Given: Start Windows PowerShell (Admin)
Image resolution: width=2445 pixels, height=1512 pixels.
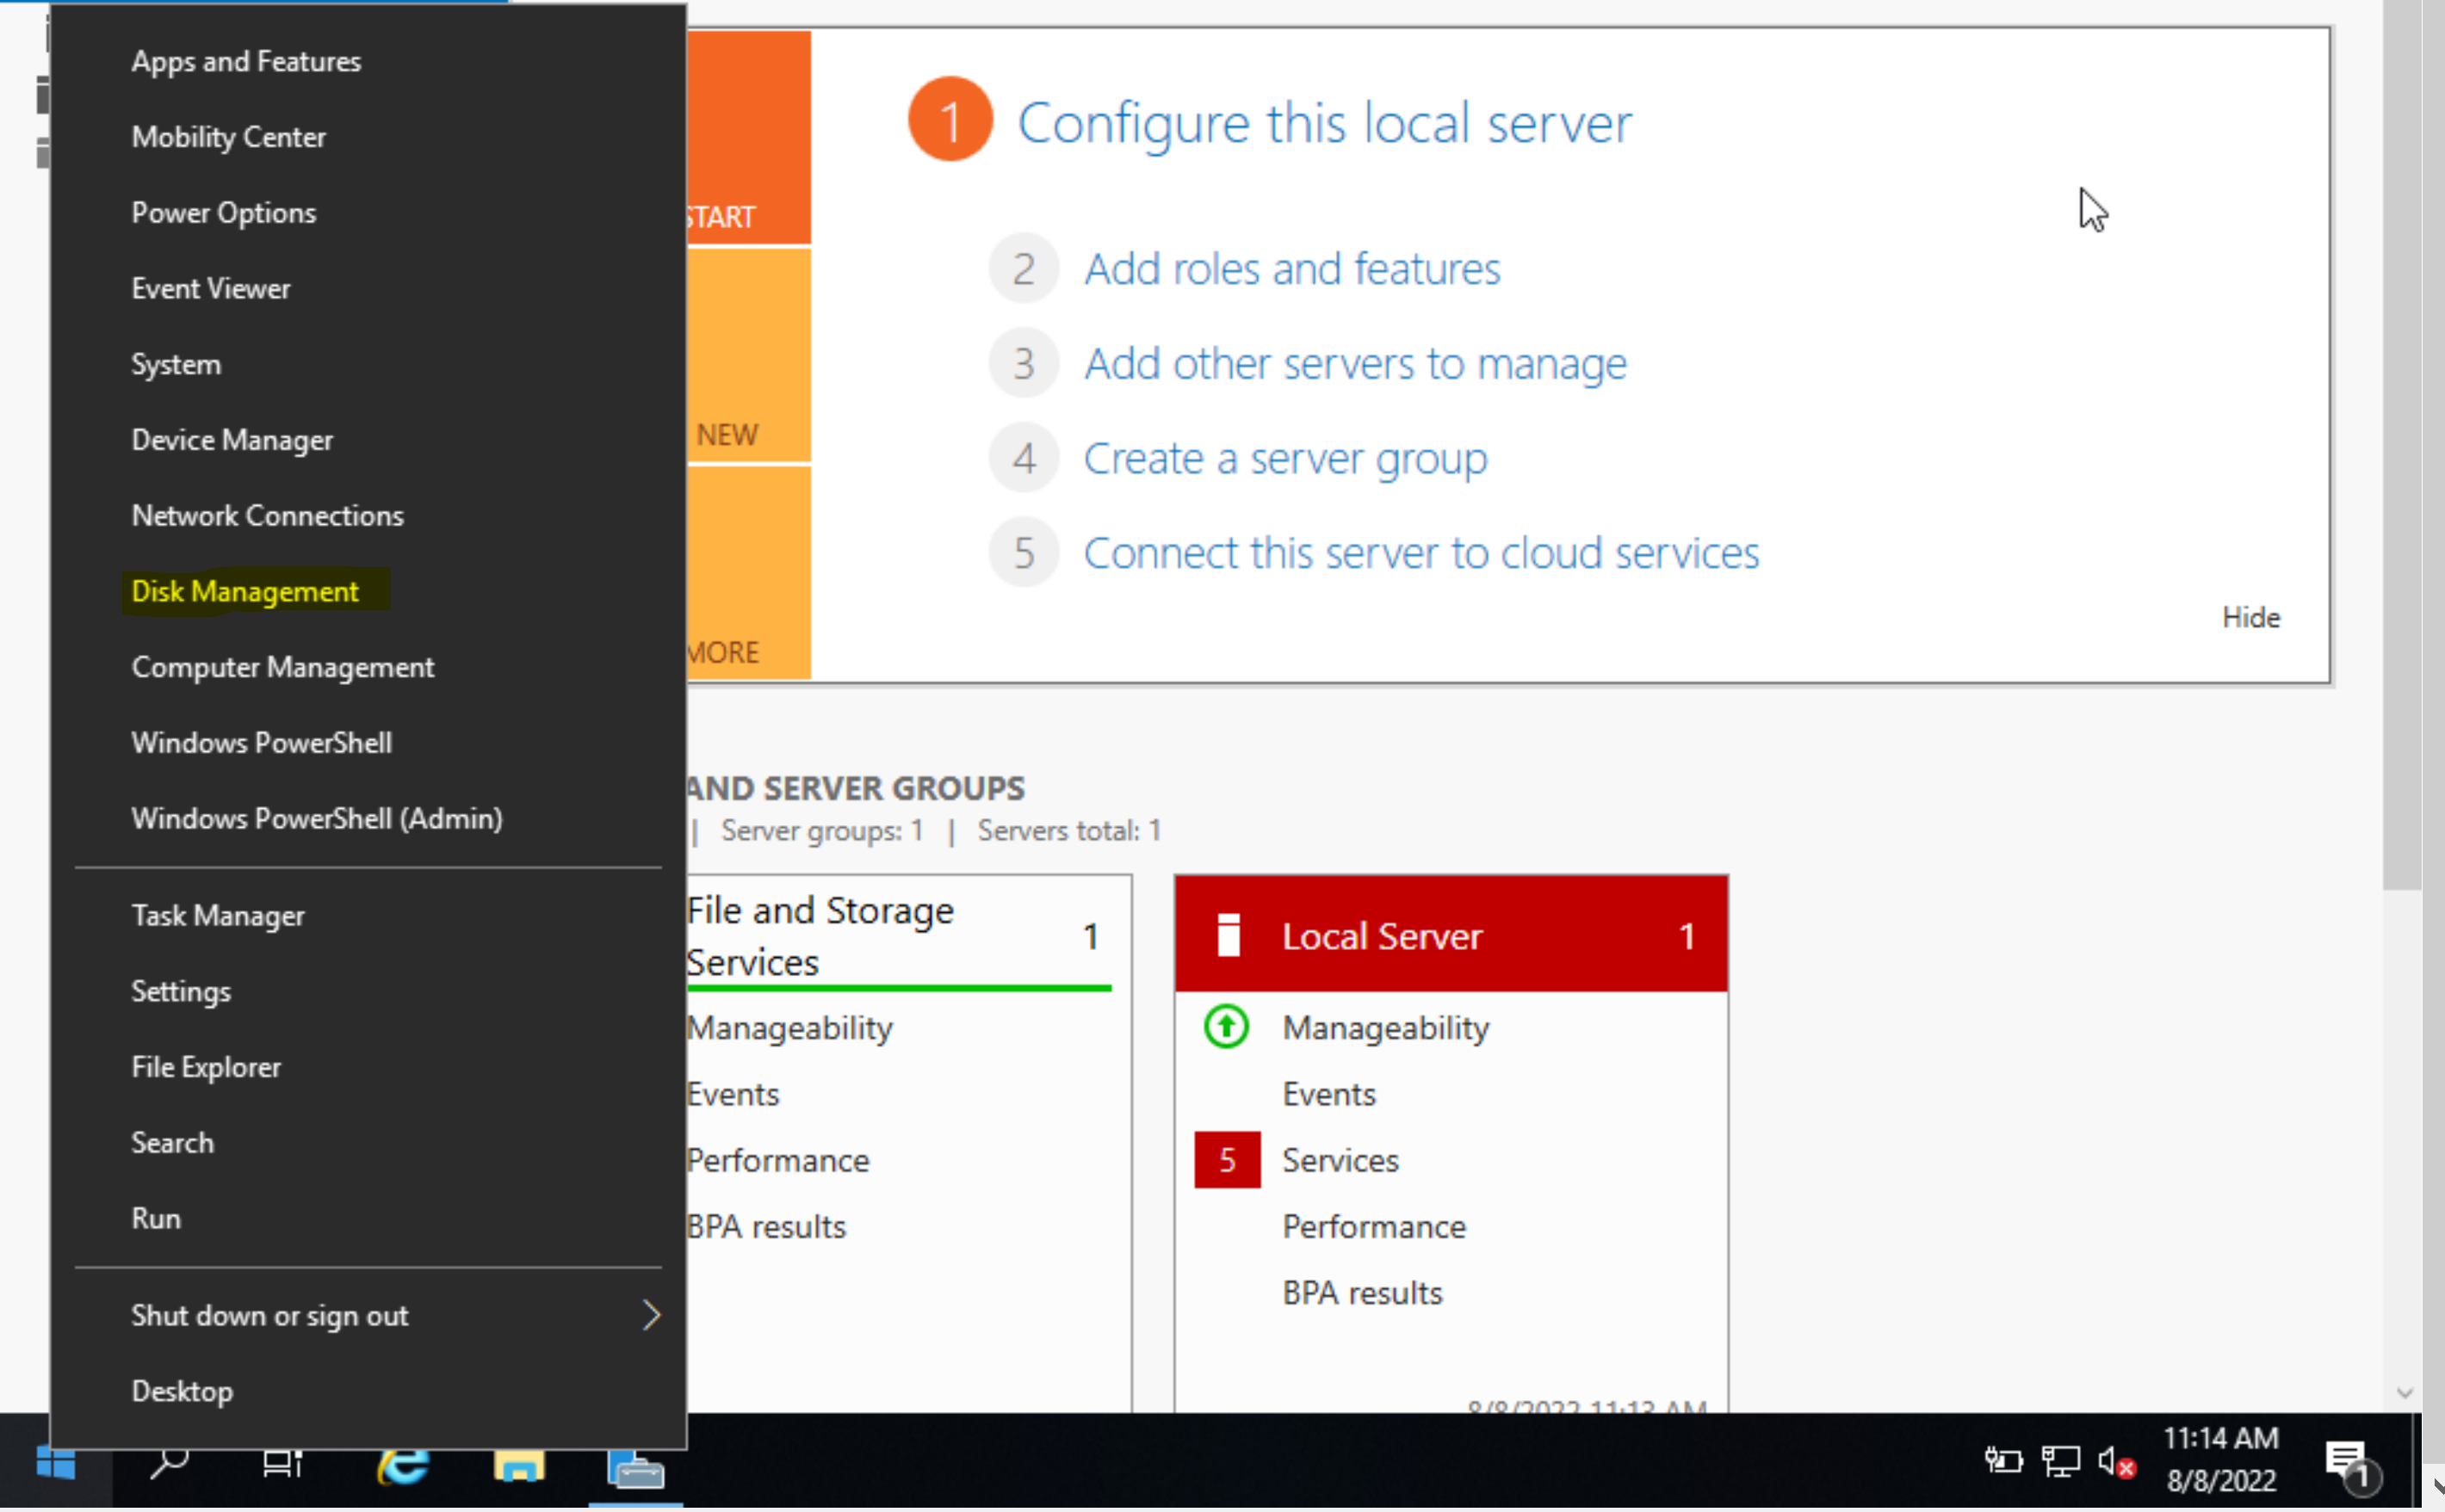Looking at the screenshot, I should (317, 819).
